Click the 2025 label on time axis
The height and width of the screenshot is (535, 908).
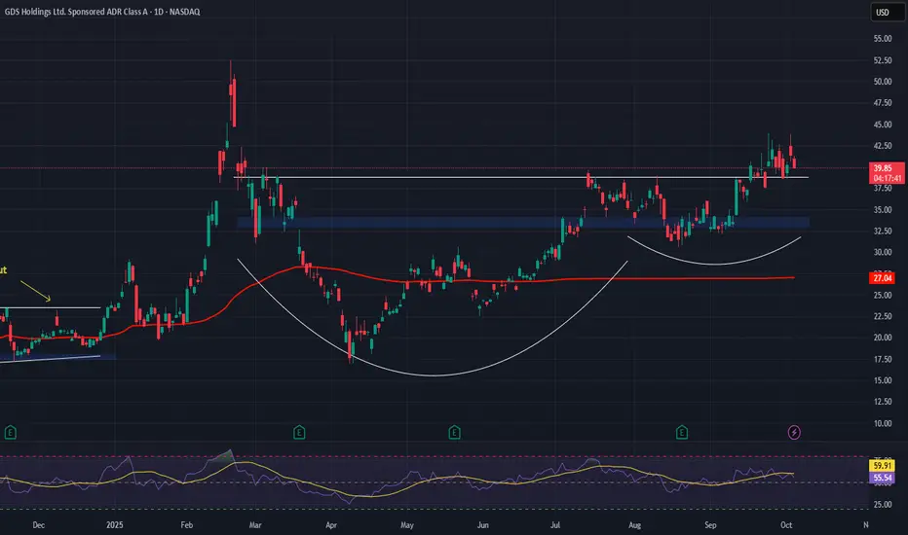point(115,525)
